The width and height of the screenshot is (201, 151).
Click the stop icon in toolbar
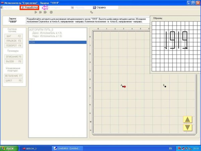pyautogui.click(x=51, y=12)
